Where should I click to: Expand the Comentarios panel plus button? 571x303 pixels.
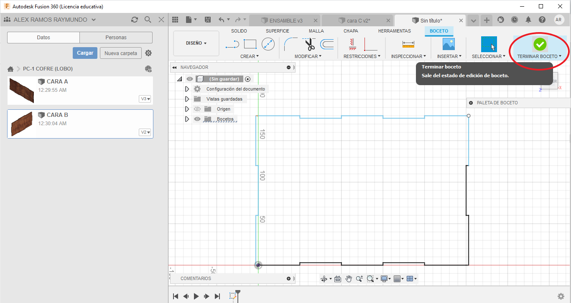(x=288, y=278)
